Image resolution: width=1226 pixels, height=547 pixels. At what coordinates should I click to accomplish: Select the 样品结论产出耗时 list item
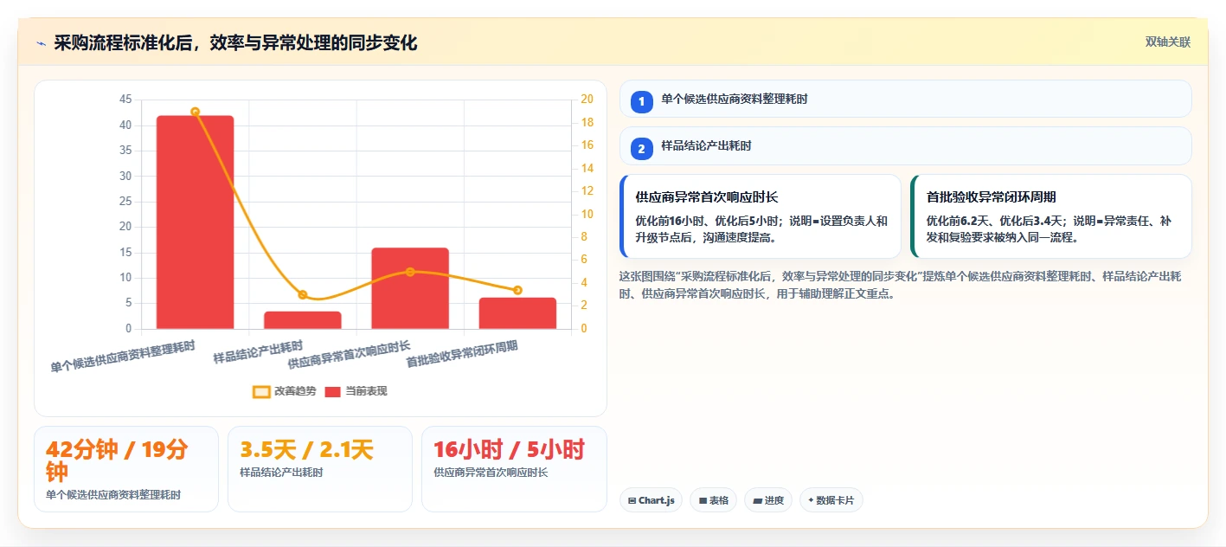pyautogui.click(x=906, y=146)
